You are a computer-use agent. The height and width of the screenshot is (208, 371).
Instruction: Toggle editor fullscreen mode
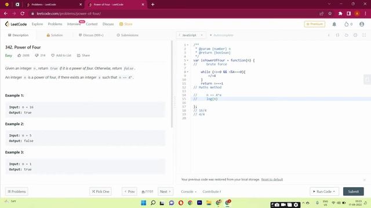pos(364,35)
